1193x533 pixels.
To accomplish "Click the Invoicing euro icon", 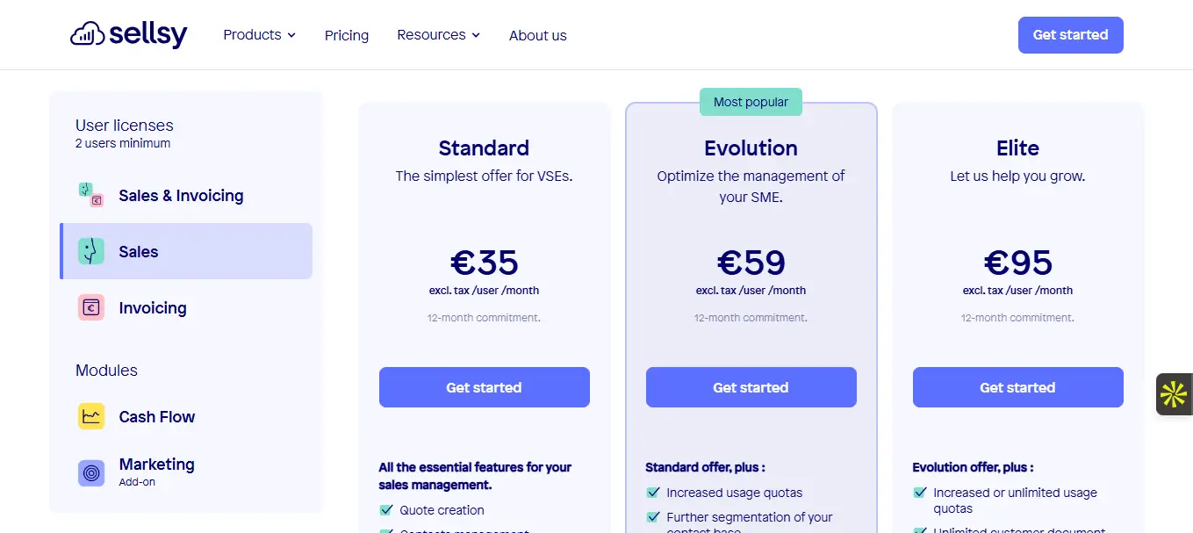I will point(90,307).
